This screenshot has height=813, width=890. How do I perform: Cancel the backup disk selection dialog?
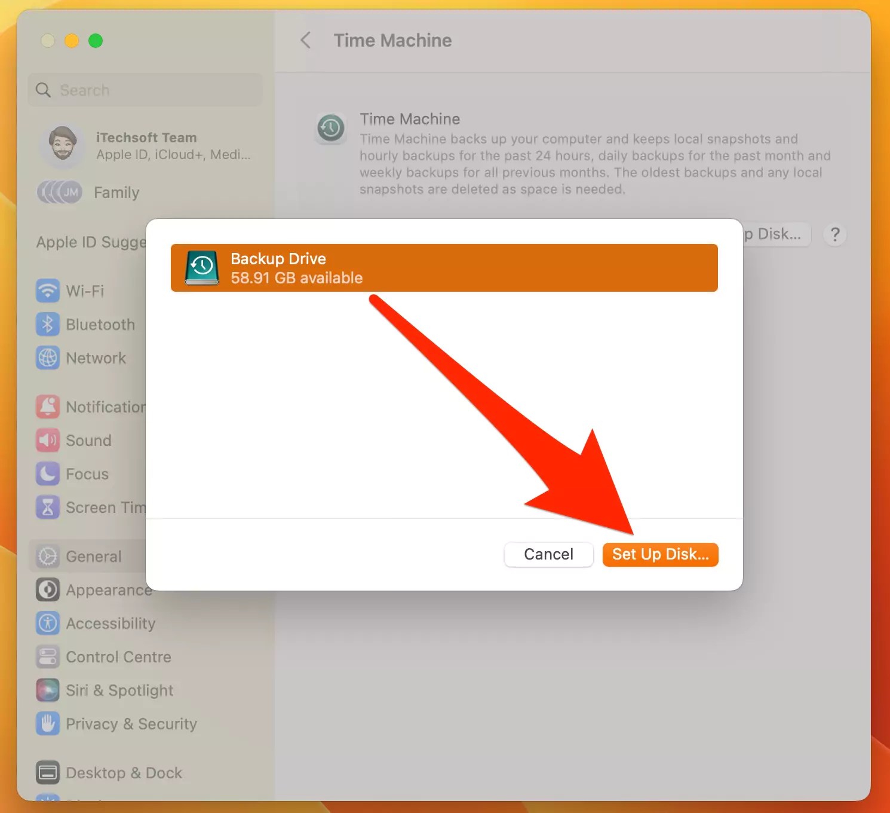pos(548,554)
